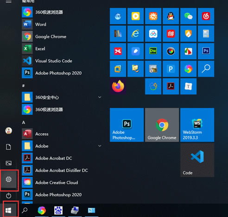Launch Google Chrome from the most-used list
This screenshot has height=217, width=228.
(x=62, y=37)
